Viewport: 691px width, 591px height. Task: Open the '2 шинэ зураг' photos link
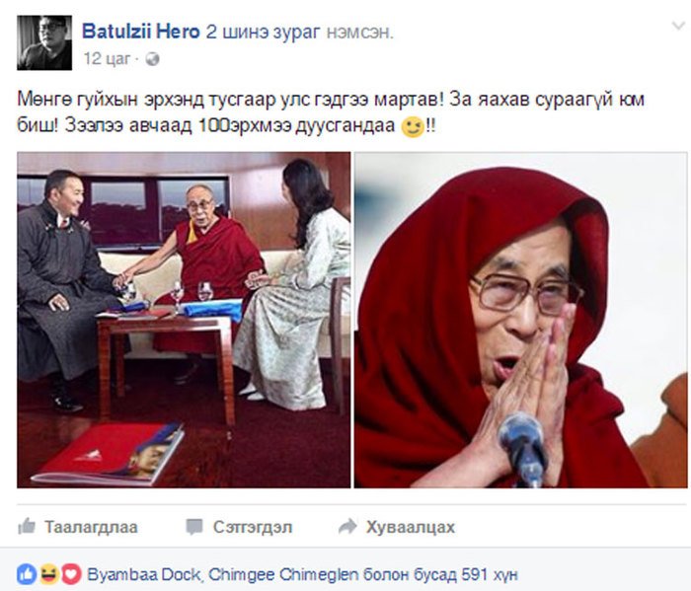pyautogui.click(x=263, y=33)
